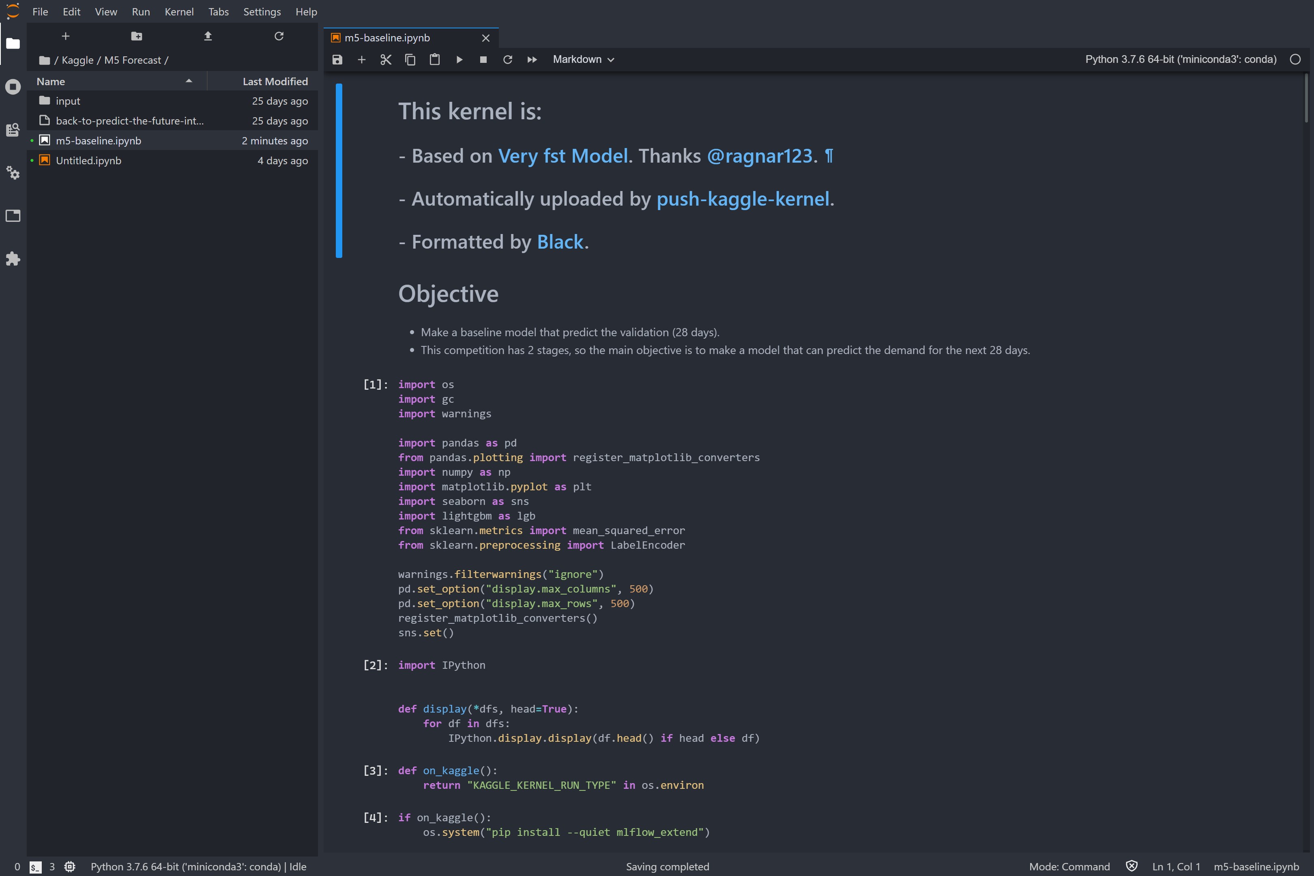Screen dimensions: 1314x876
Task: Open the input folder in the file browser
Action: (68, 101)
